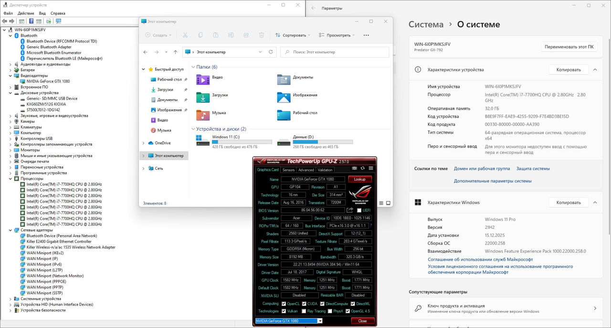
Task: Click Explorer refresh icon in address bar
Action: pyautogui.click(x=271, y=52)
